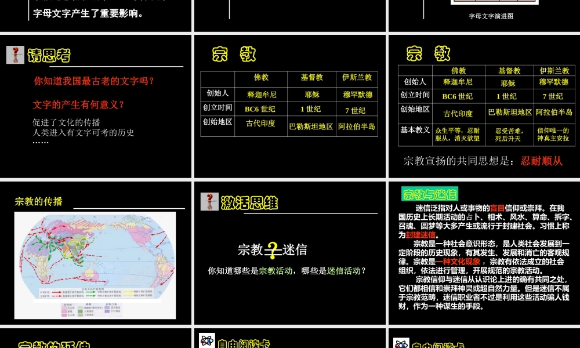Click 古代印度 in the three-row 宗教 table
The height and width of the screenshot is (348, 580).
click(260, 124)
